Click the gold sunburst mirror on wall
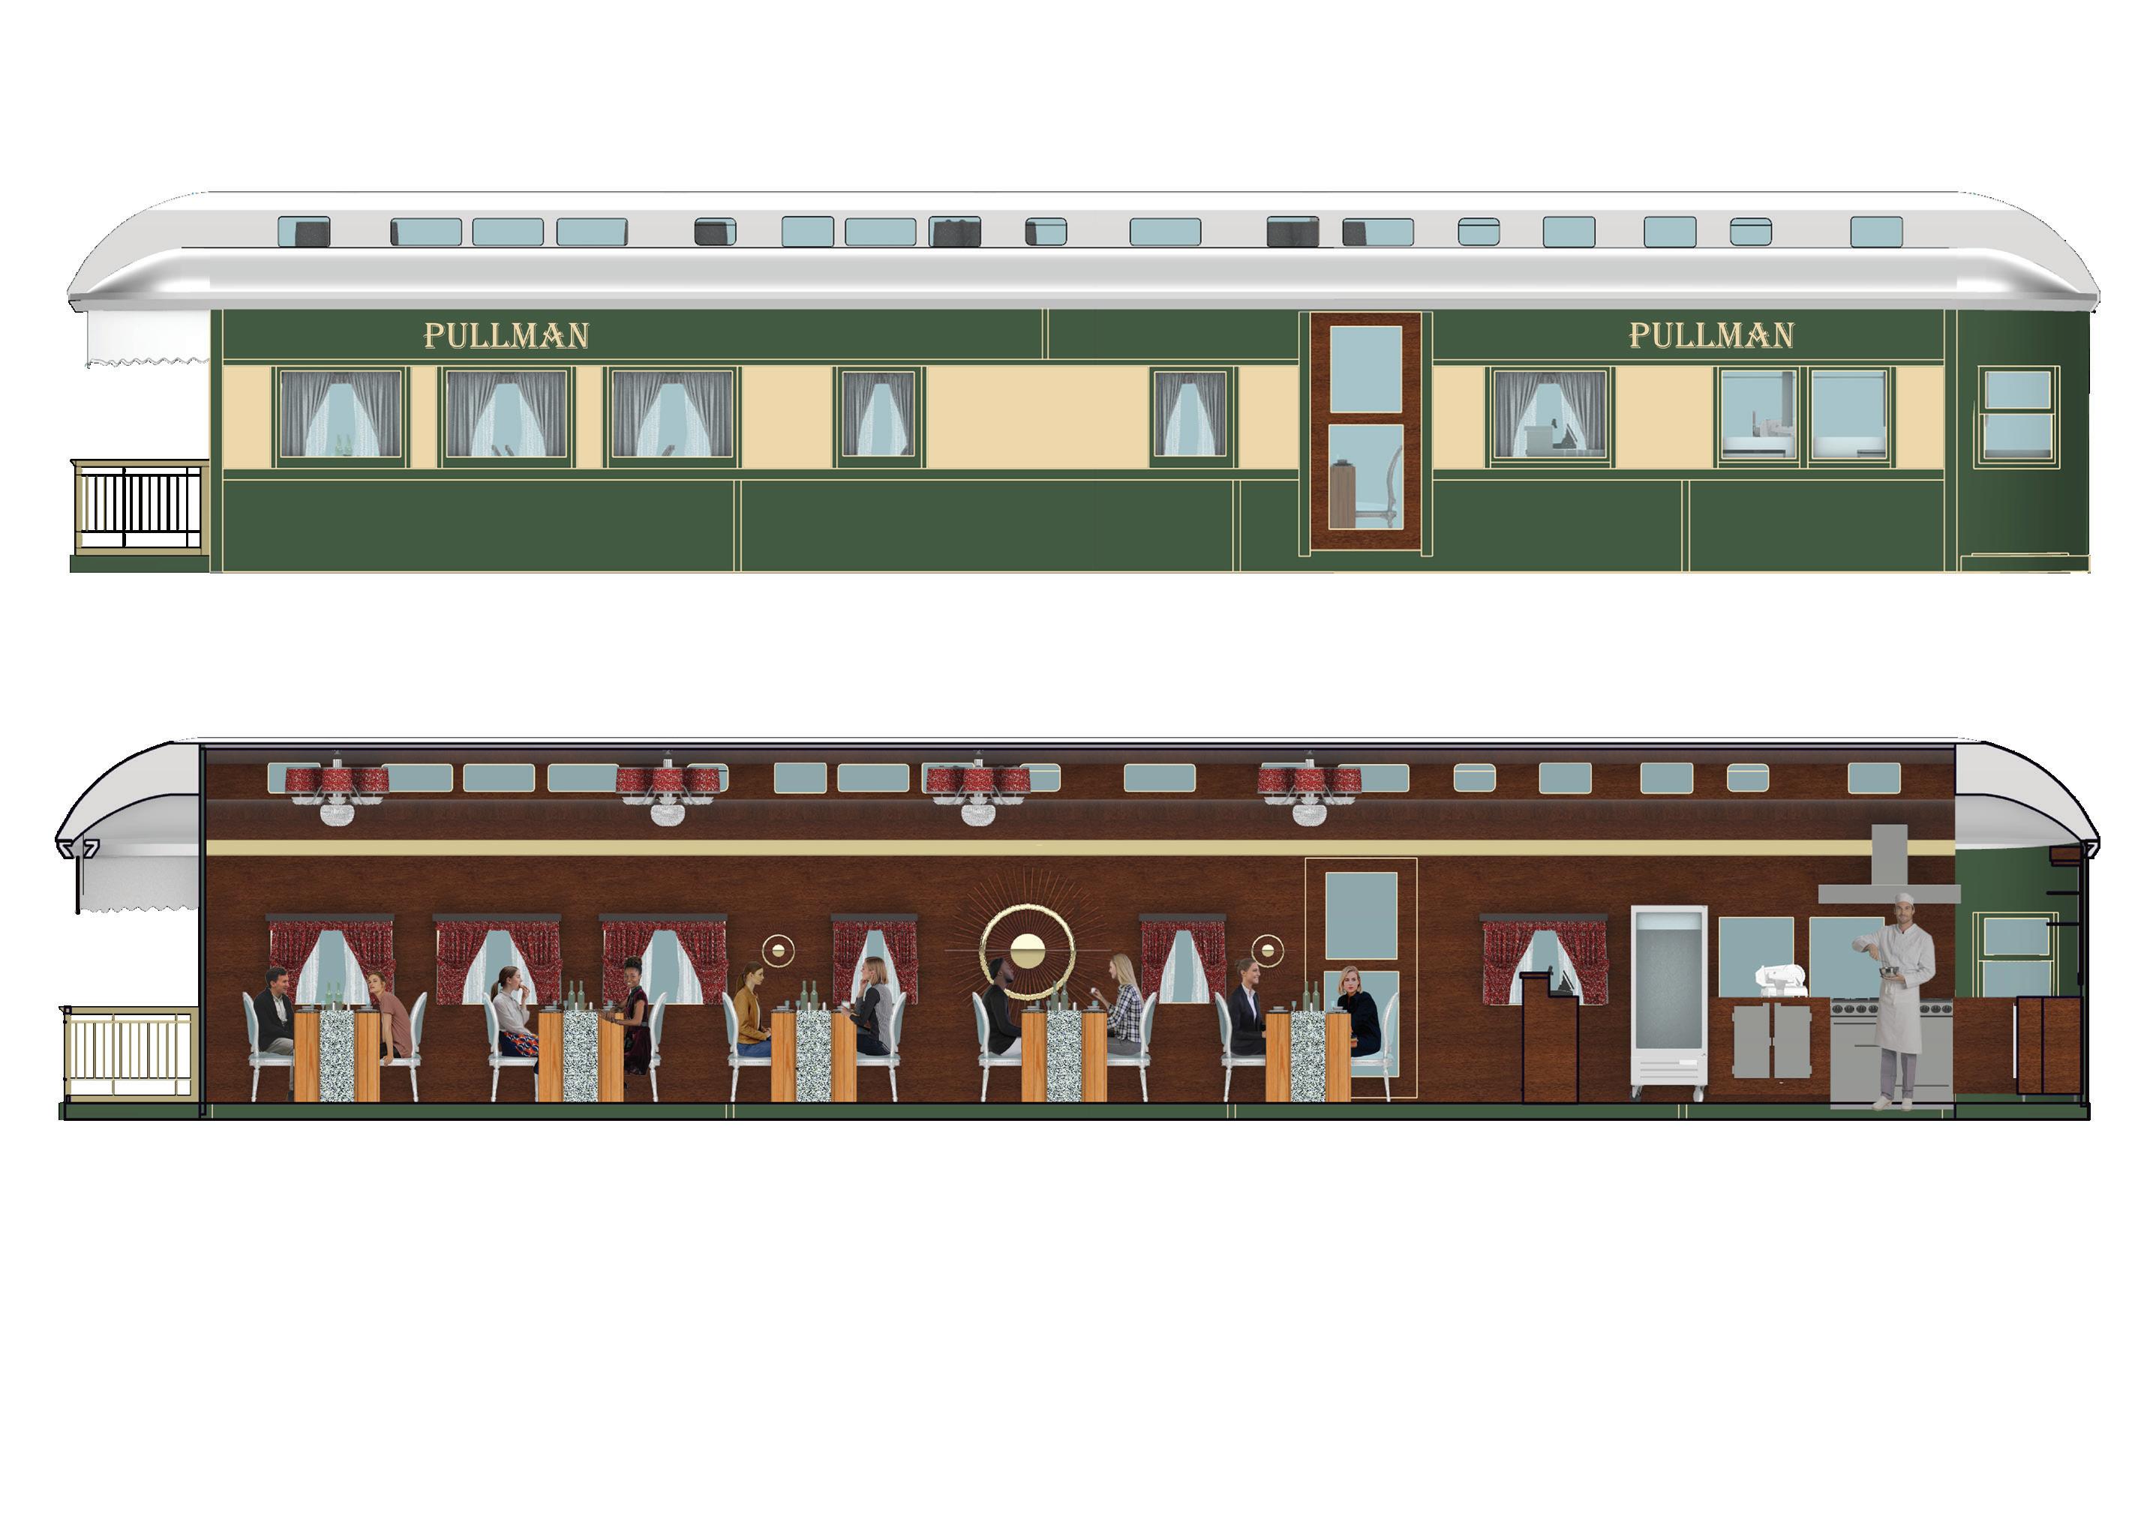The height and width of the screenshot is (1513, 2141). 1028,951
